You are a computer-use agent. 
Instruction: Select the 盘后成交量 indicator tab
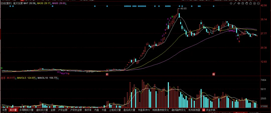pos(129,110)
